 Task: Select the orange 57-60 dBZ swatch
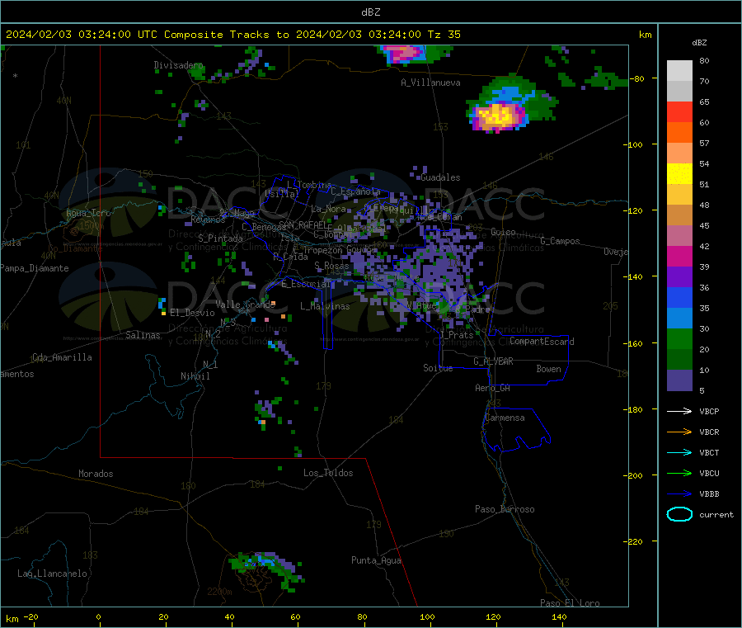679,133
